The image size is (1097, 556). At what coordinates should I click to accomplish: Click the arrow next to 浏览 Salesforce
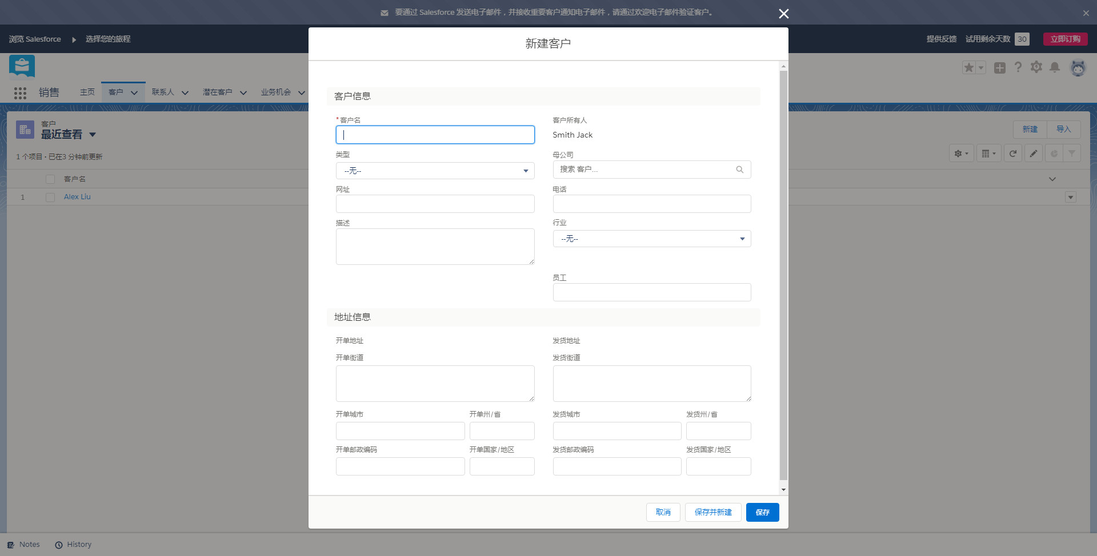(74, 39)
